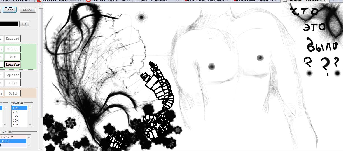Select the '-OVER *' composite operation
Image resolution: width=343 pixels, height=151 pixels.
click(x=13, y=137)
